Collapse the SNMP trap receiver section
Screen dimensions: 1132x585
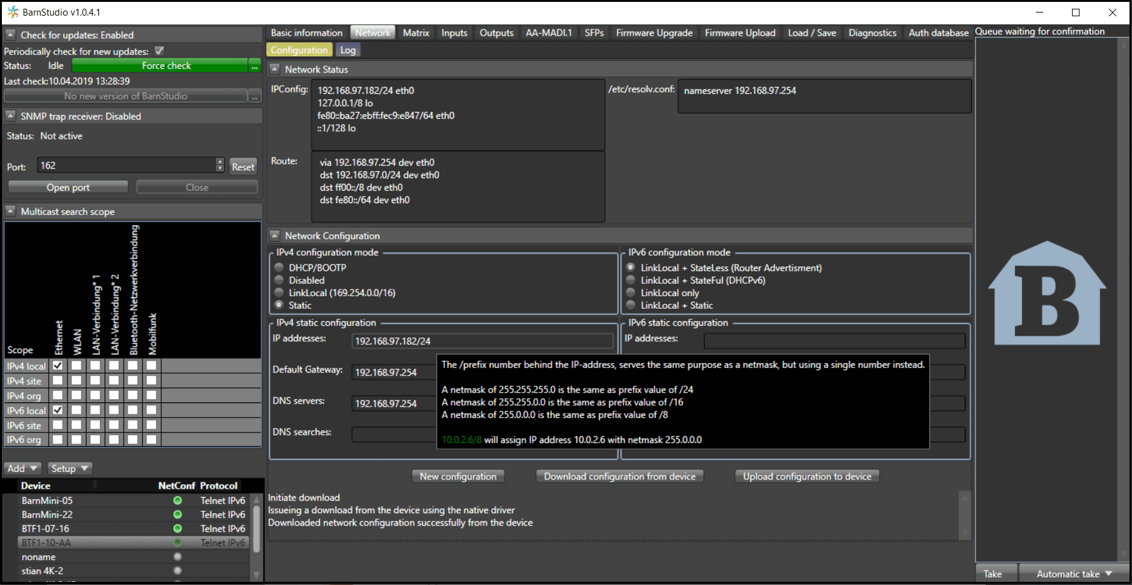pyautogui.click(x=10, y=116)
